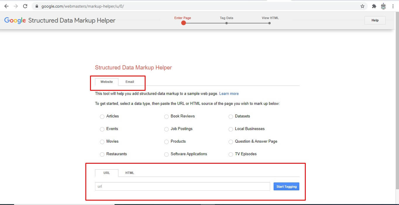Click the Enter Page progress step marker

pyautogui.click(x=183, y=23)
